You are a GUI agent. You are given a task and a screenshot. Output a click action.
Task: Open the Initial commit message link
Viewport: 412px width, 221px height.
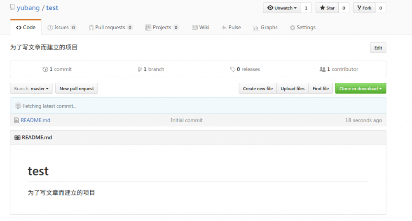click(x=187, y=120)
